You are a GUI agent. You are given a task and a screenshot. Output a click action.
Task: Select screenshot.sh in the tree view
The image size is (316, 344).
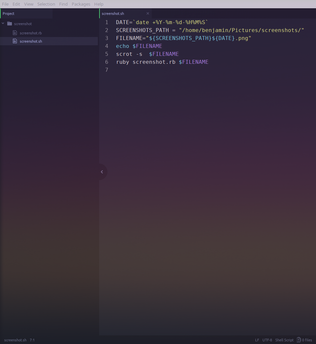click(x=31, y=41)
